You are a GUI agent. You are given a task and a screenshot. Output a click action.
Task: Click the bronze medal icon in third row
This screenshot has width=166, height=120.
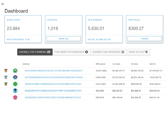6,84
